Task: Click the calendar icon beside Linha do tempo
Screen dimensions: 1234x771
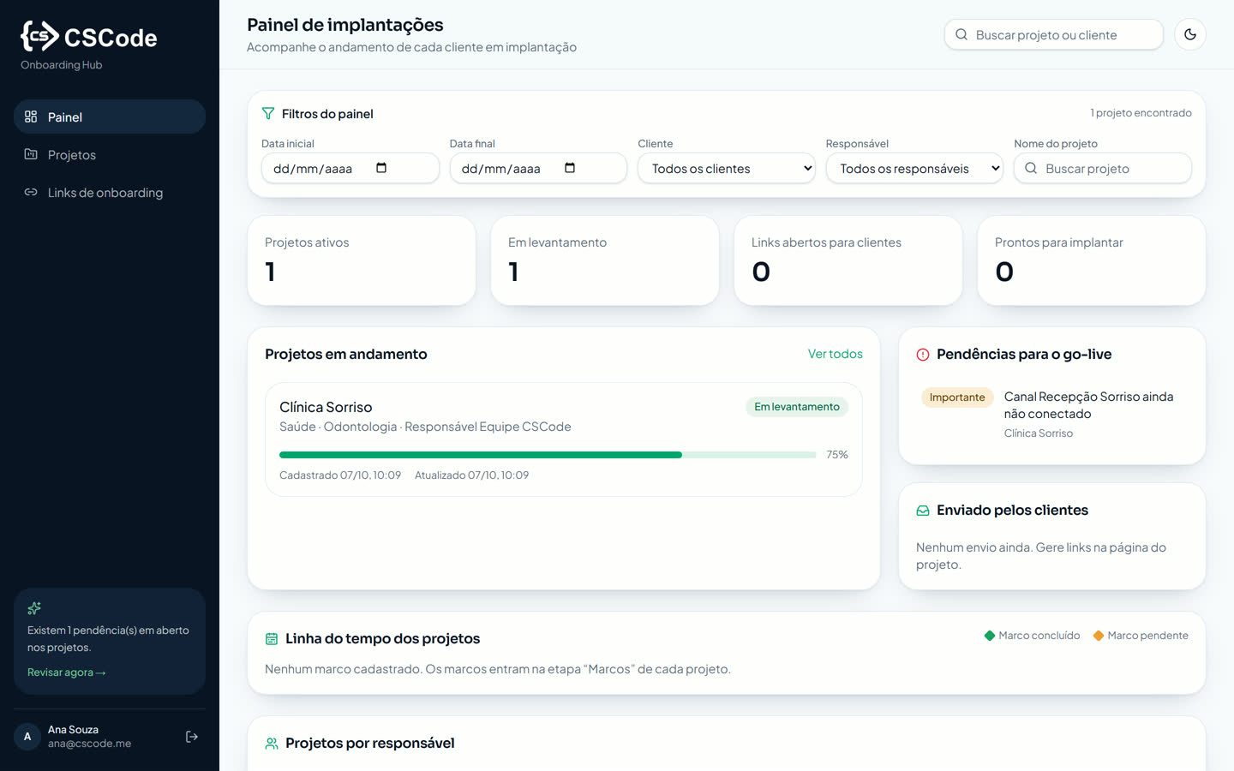Action: point(272,639)
